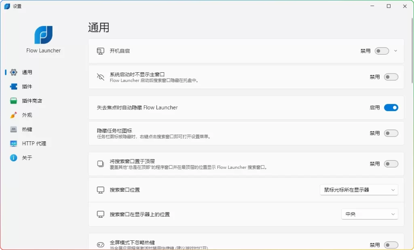414x250 pixels.
Task: Expand the chevron next to 开机自启
Action: click(395, 50)
